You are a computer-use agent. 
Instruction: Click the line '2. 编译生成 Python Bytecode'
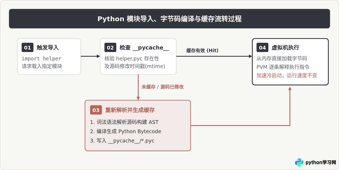(x=126, y=131)
